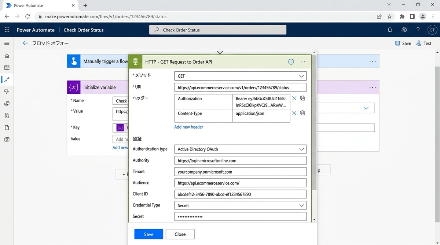
Task: Expand the Credential Type dropdown
Action: click(x=301, y=205)
